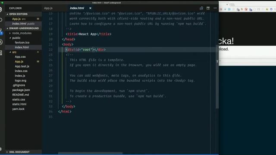276x155 pixels.
Task: Click the editor horizontal scrollbar
Action: tap(90, 153)
